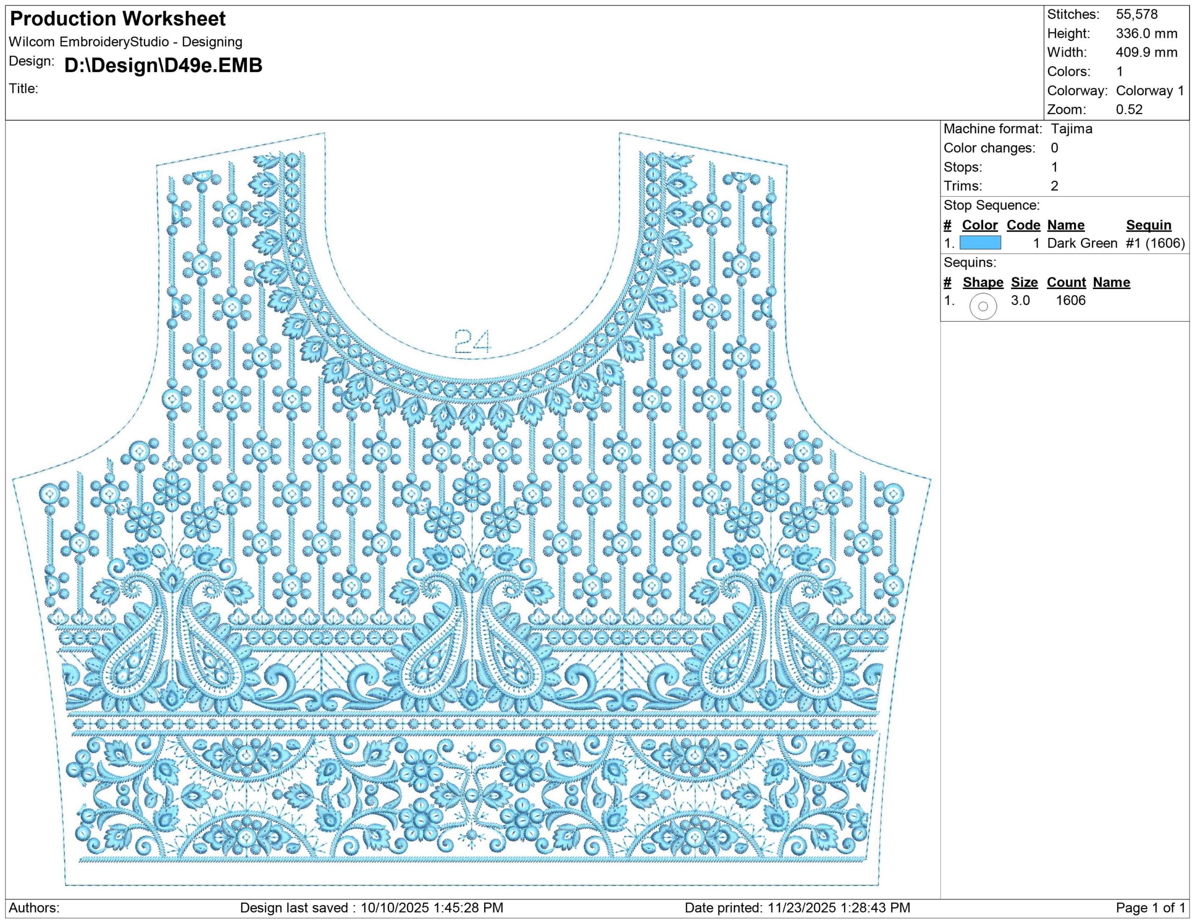The width and height of the screenshot is (1195, 920).
Task: Click the Dark Green color swatch
Action: [980, 243]
